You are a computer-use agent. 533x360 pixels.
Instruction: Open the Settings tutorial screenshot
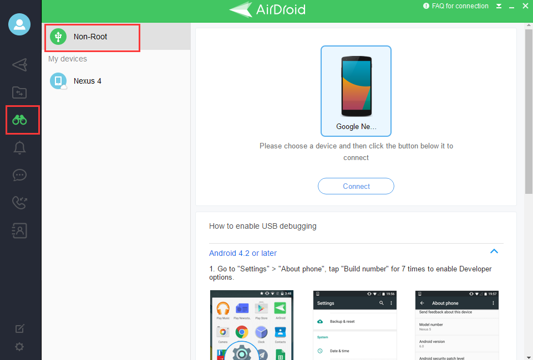click(355, 325)
